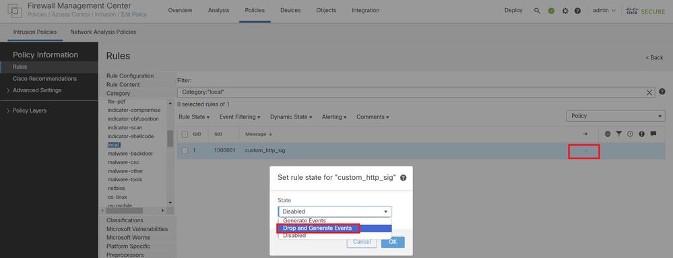Open the Alerting dropdown
The height and width of the screenshot is (258, 673).
[x=334, y=117]
